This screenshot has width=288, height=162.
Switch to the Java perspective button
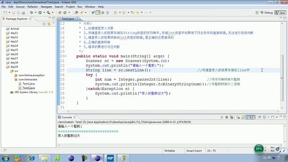280,13
